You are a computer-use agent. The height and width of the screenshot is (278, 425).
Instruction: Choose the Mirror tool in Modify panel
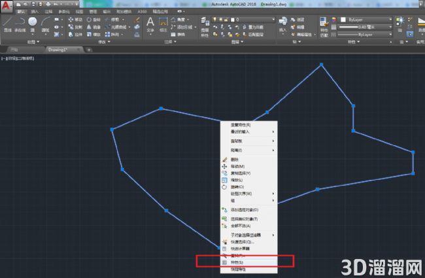coord(93,27)
